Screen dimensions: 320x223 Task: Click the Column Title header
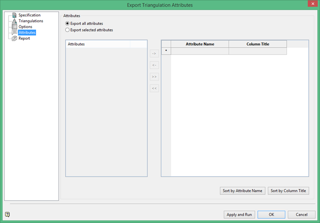coord(258,44)
